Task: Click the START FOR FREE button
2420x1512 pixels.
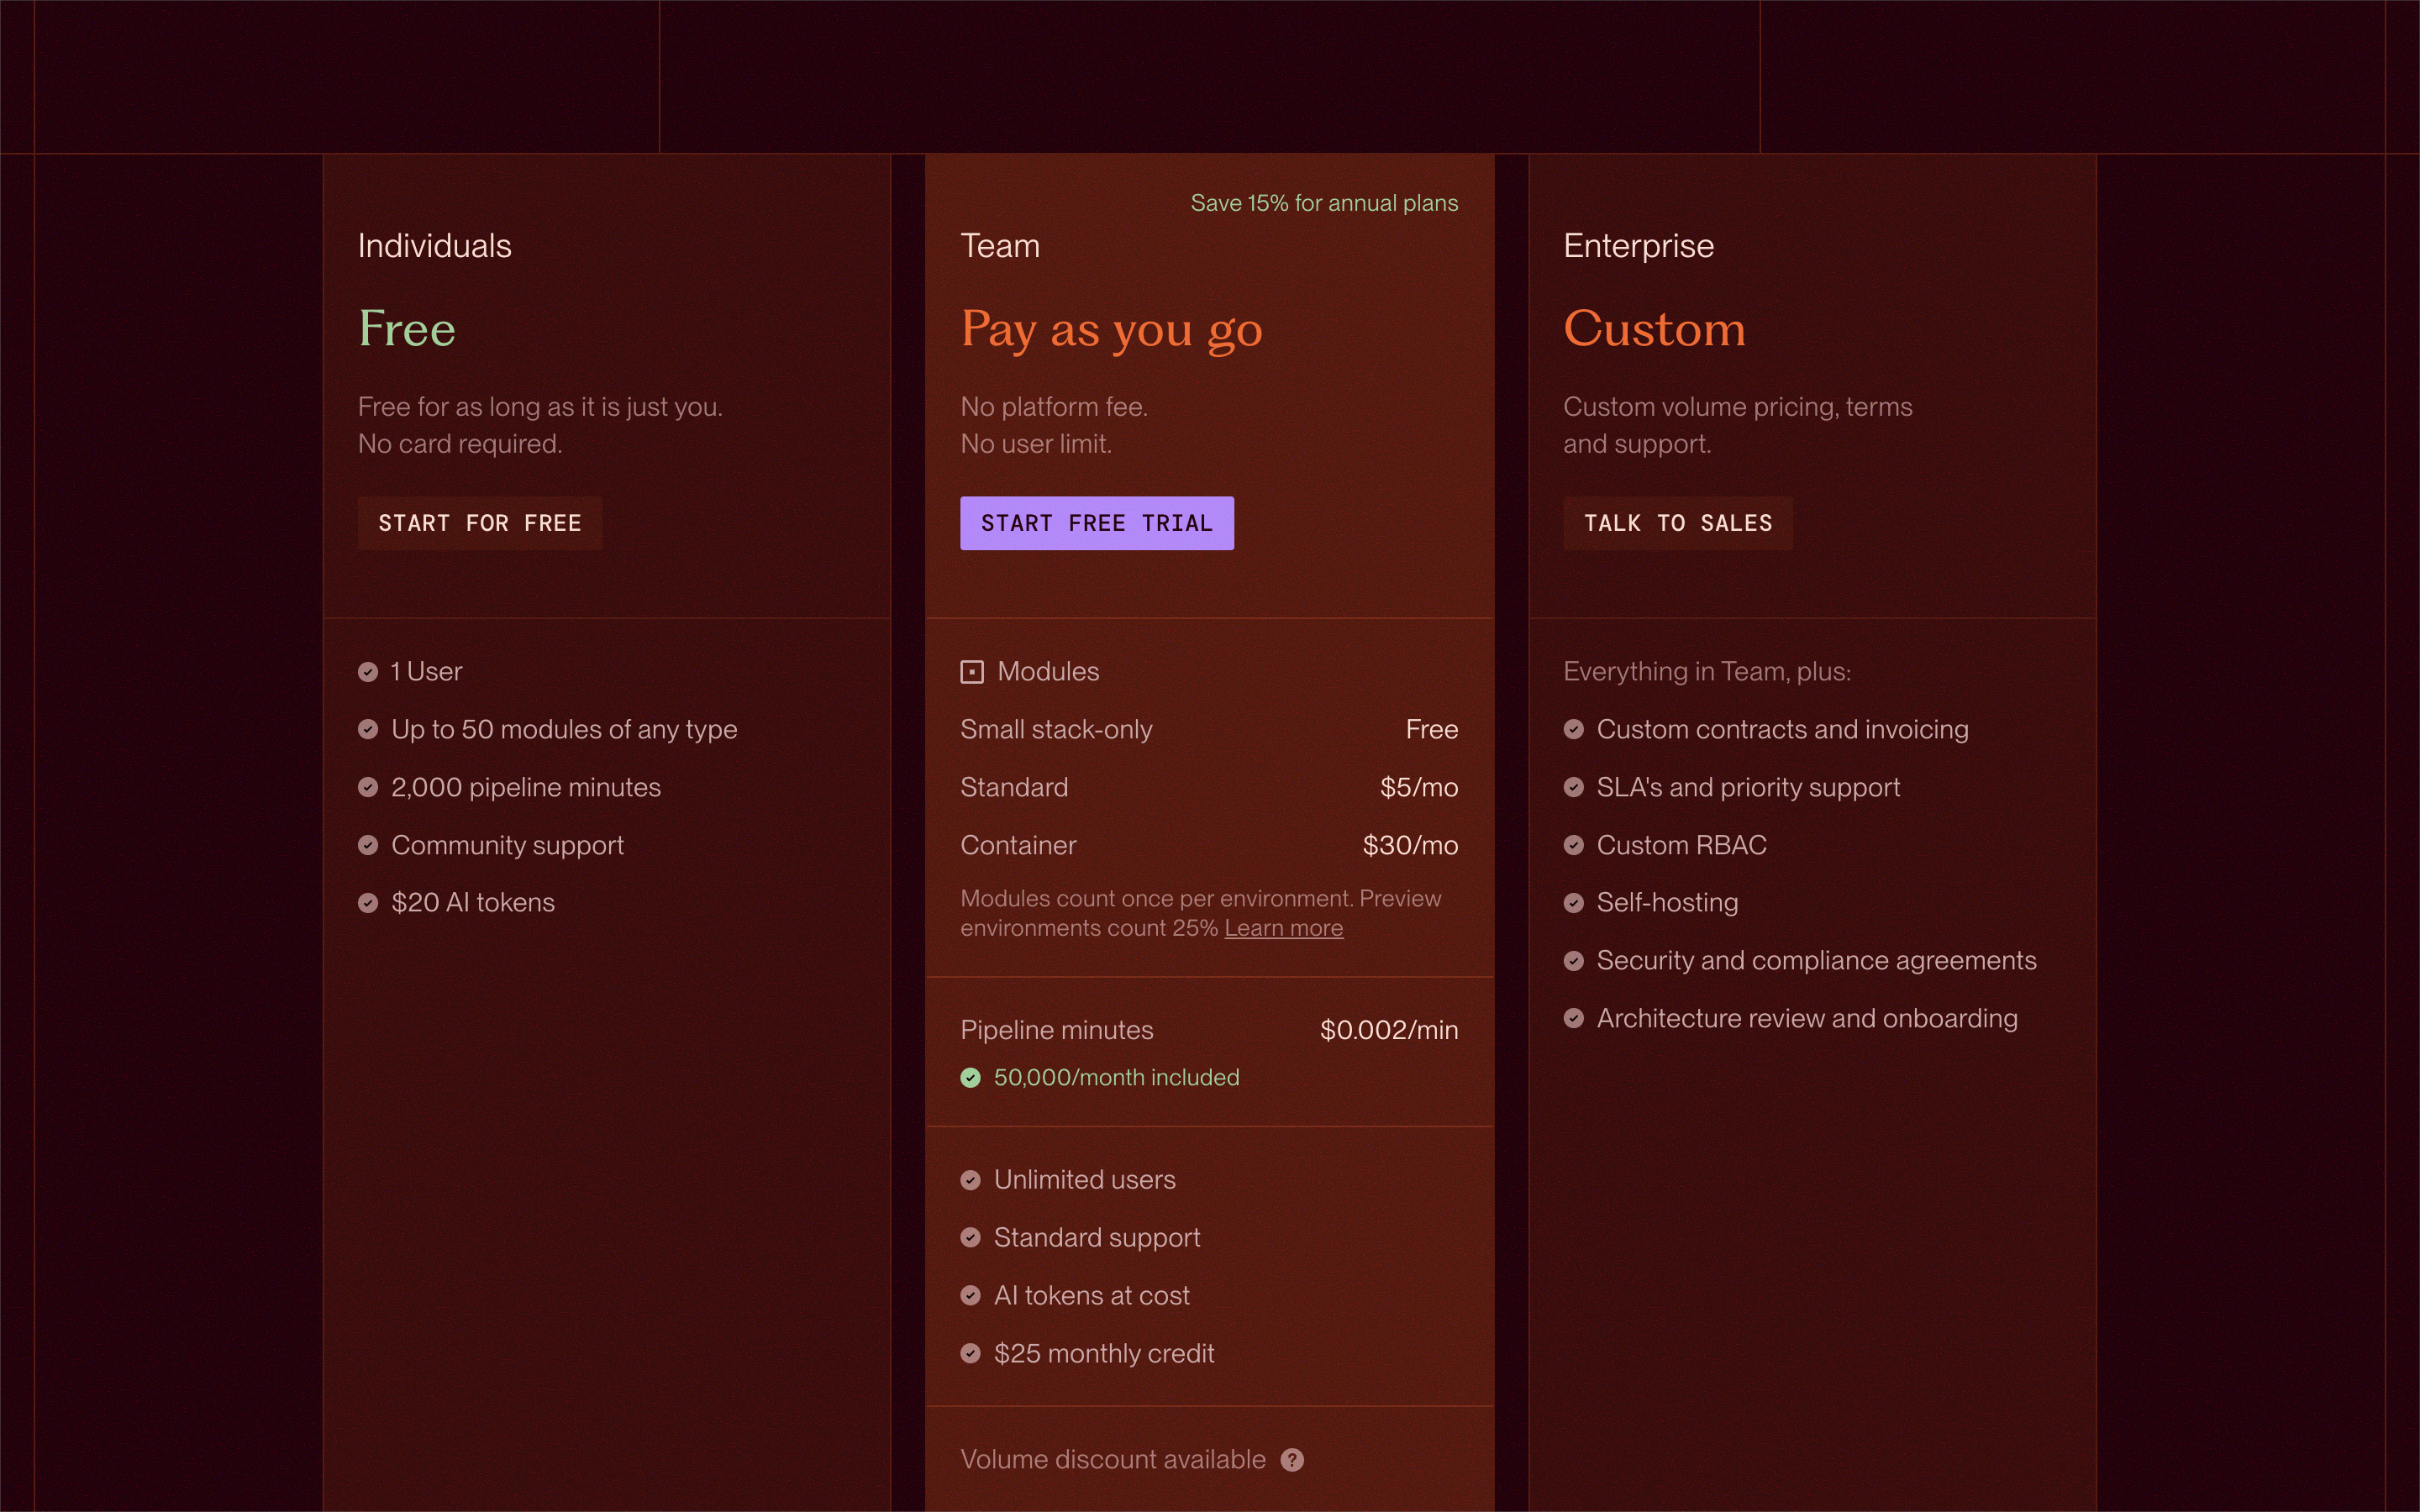Action: (x=480, y=523)
